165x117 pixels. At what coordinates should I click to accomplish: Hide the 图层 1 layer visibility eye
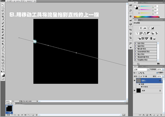pos(134,81)
